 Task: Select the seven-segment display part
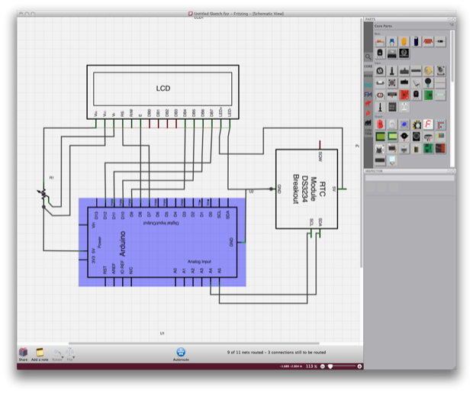[428, 124]
